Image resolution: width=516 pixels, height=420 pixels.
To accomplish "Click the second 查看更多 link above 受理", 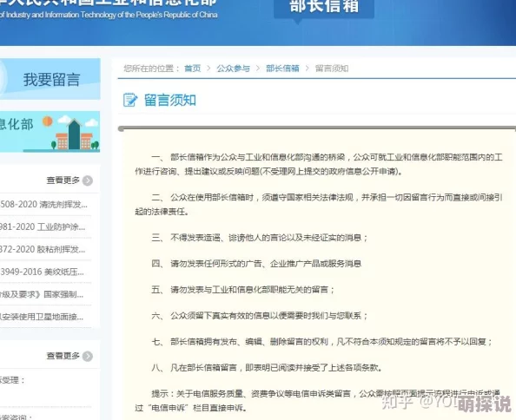I will [63, 356].
